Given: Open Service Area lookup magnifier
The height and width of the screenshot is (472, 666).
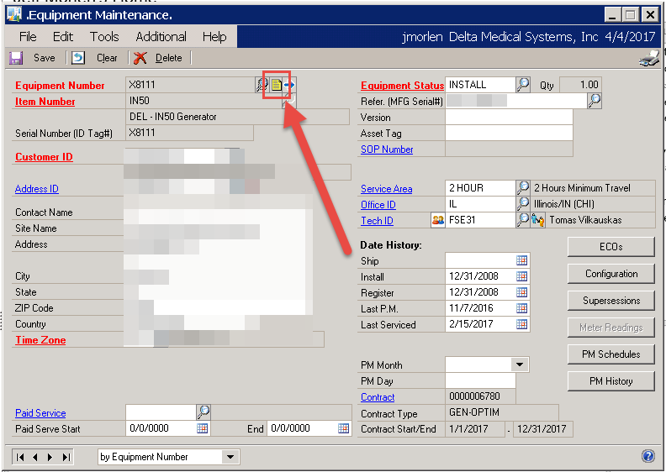Looking at the screenshot, I should 523,188.
